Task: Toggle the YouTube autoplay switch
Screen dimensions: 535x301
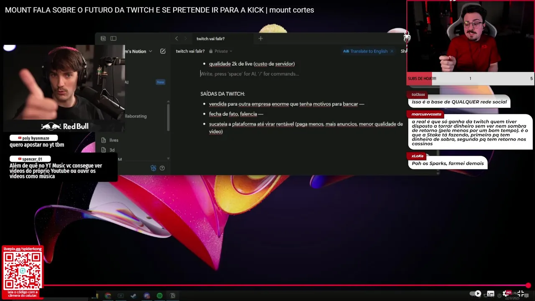Action: coord(475,293)
